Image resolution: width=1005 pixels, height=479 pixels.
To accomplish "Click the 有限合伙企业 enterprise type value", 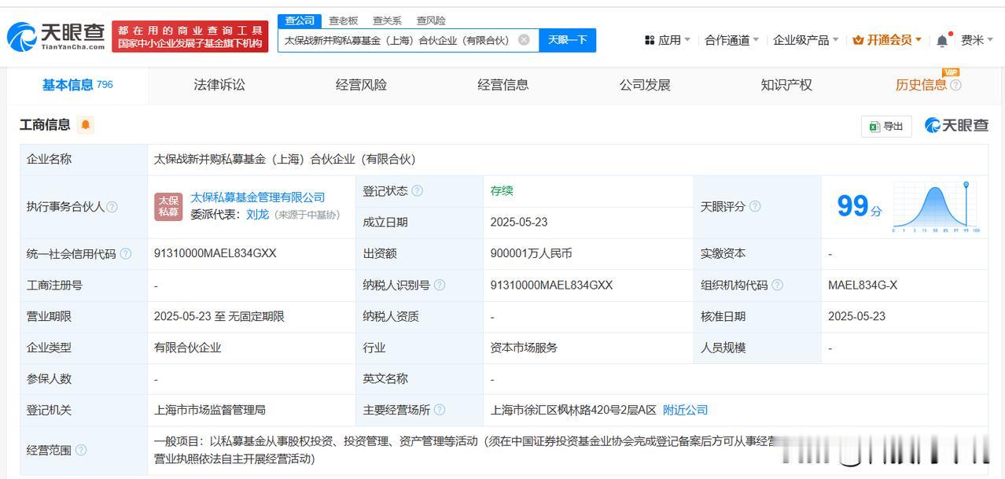I will pyautogui.click(x=188, y=347).
